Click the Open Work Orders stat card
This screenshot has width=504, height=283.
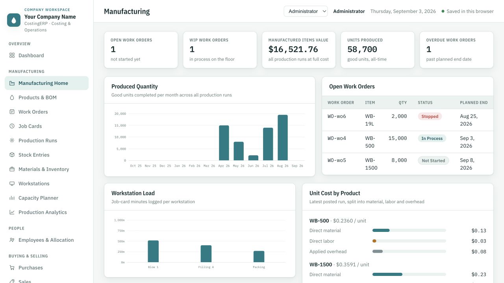pos(141,50)
